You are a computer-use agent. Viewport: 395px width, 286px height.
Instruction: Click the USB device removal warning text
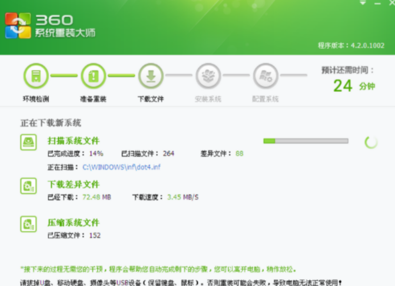click(x=181, y=282)
